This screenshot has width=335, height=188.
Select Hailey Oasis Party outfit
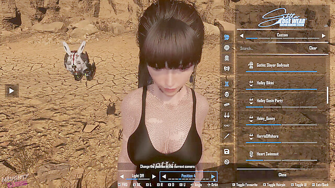point(282,101)
